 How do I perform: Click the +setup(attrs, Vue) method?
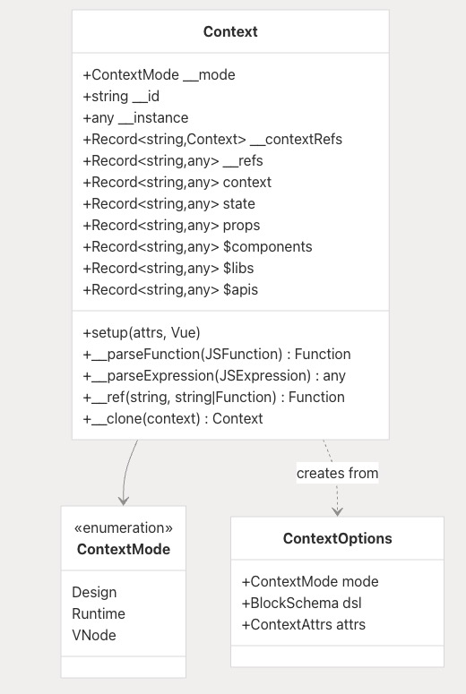click(x=142, y=332)
